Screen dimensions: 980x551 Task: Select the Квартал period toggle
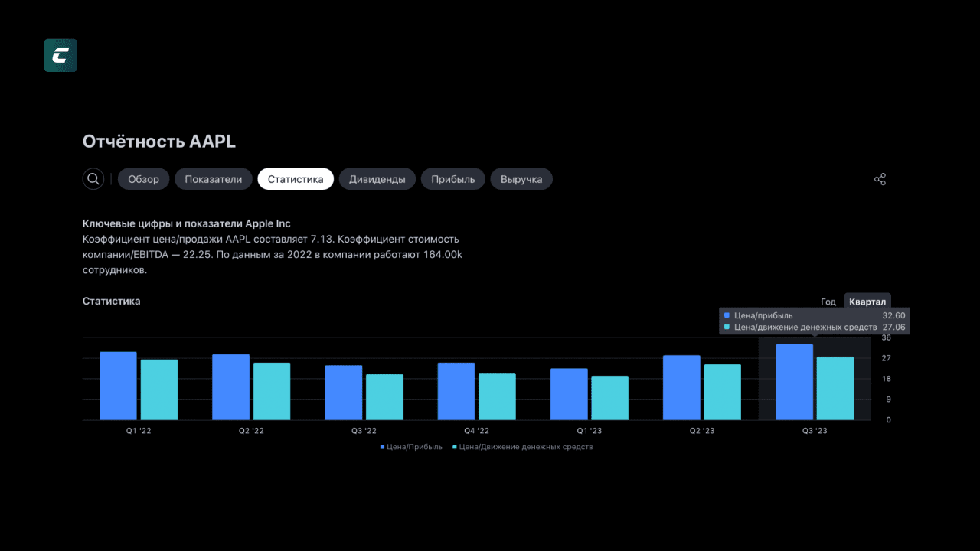coord(867,302)
